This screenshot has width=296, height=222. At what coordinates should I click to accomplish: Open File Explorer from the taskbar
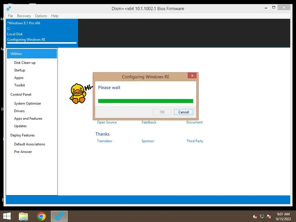pos(23,216)
